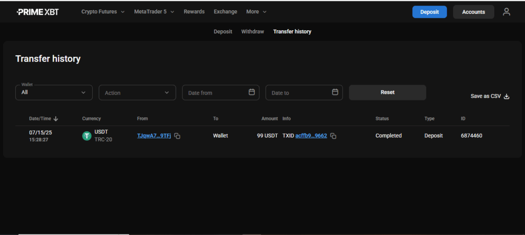Open the user profile icon

tap(506, 12)
